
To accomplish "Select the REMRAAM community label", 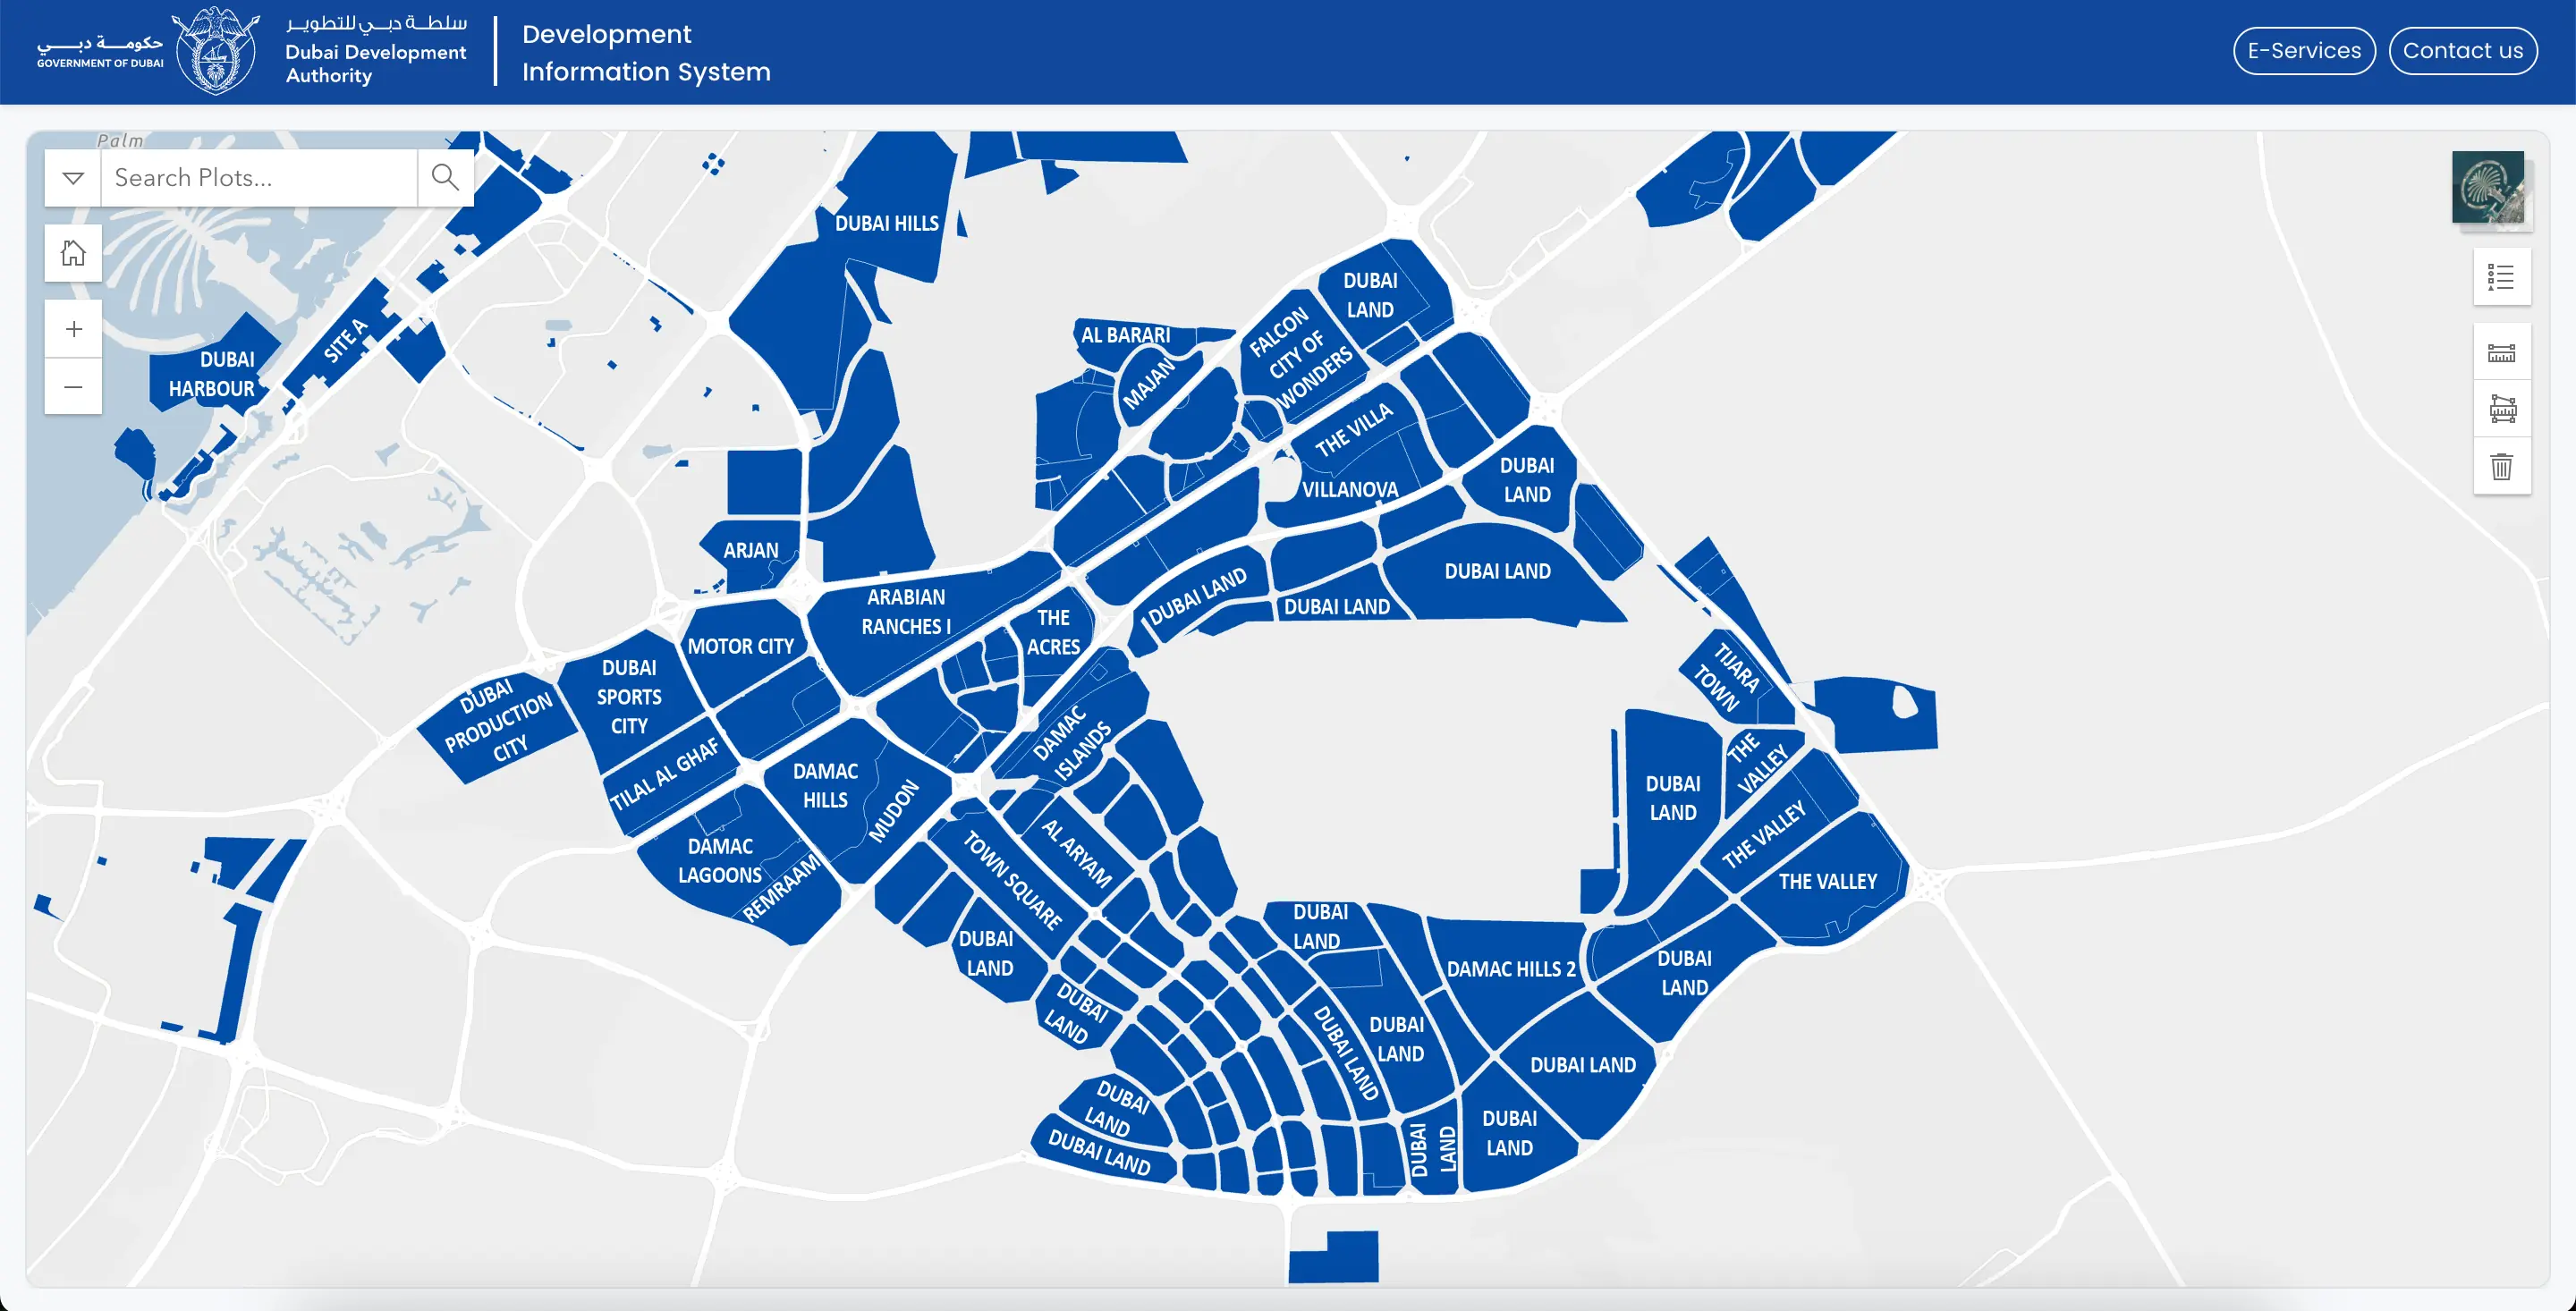I will pyautogui.click(x=780, y=887).
